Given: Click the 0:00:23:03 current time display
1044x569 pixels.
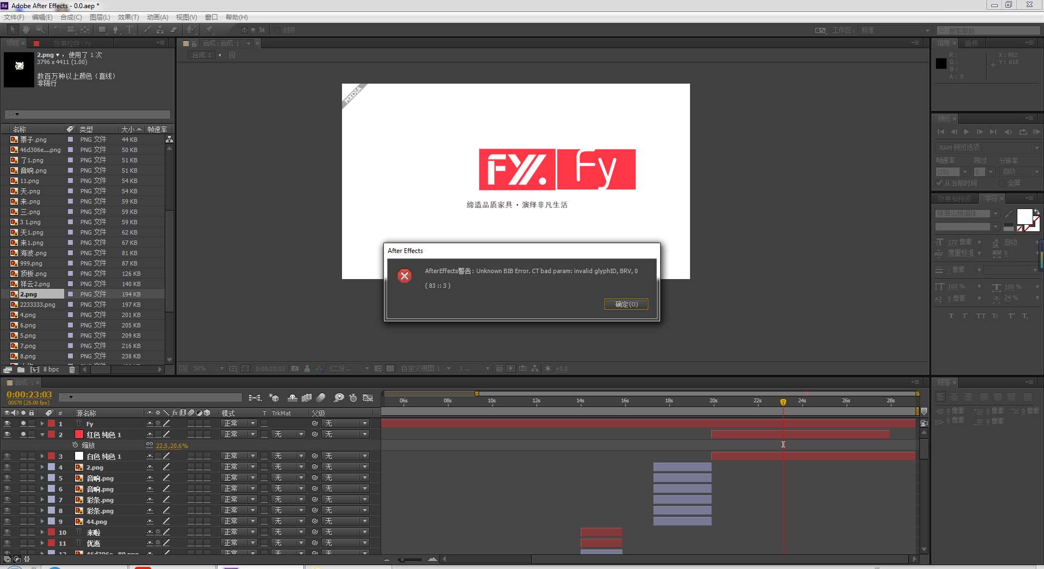Looking at the screenshot, I should (x=29, y=395).
